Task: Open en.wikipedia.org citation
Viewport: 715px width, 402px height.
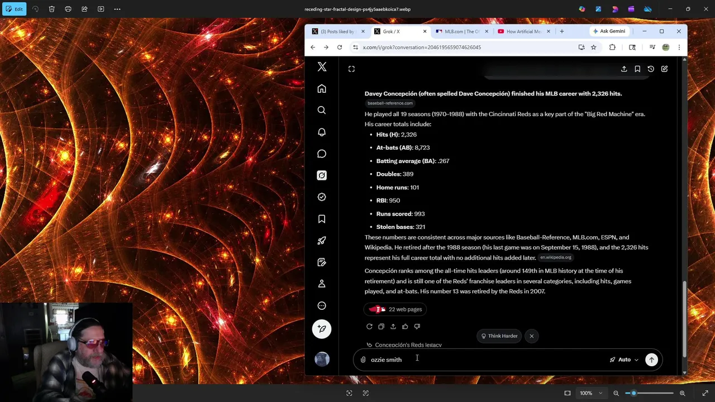Action: point(556,257)
